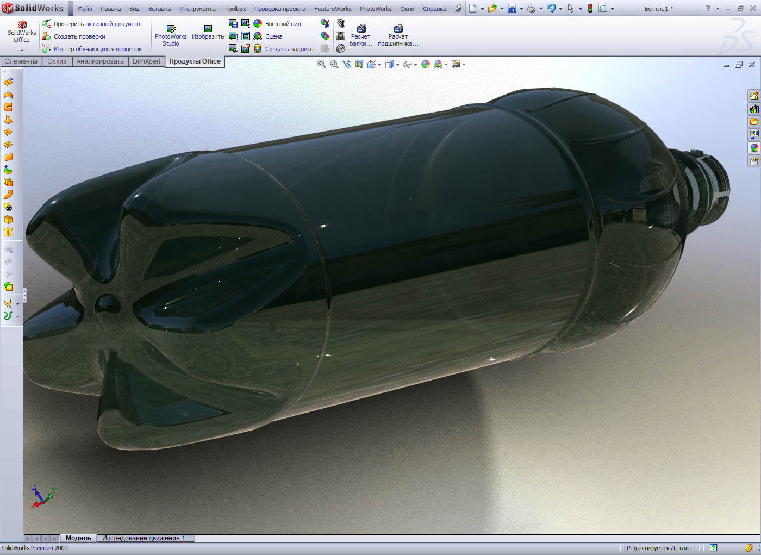Click the Внешний вид appearance color ball
761x555 pixels.
point(258,23)
